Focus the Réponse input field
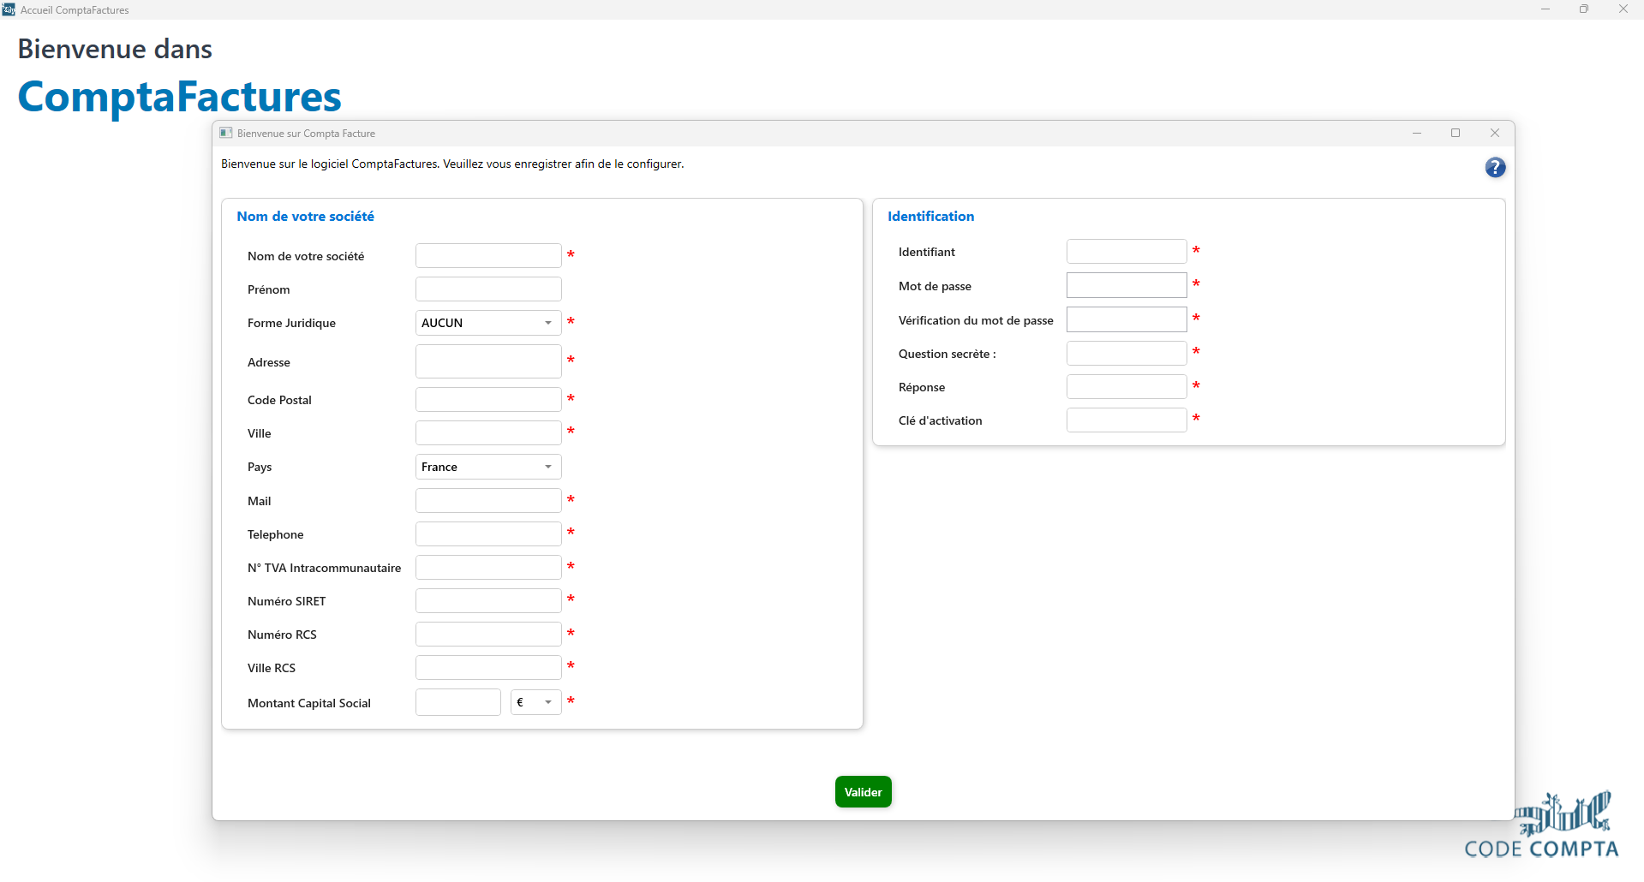 tap(1127, 387)
